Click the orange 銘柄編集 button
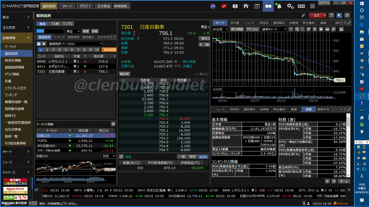Image resolution: width=369 pixels, height=207 pixels. click(109, 50)
